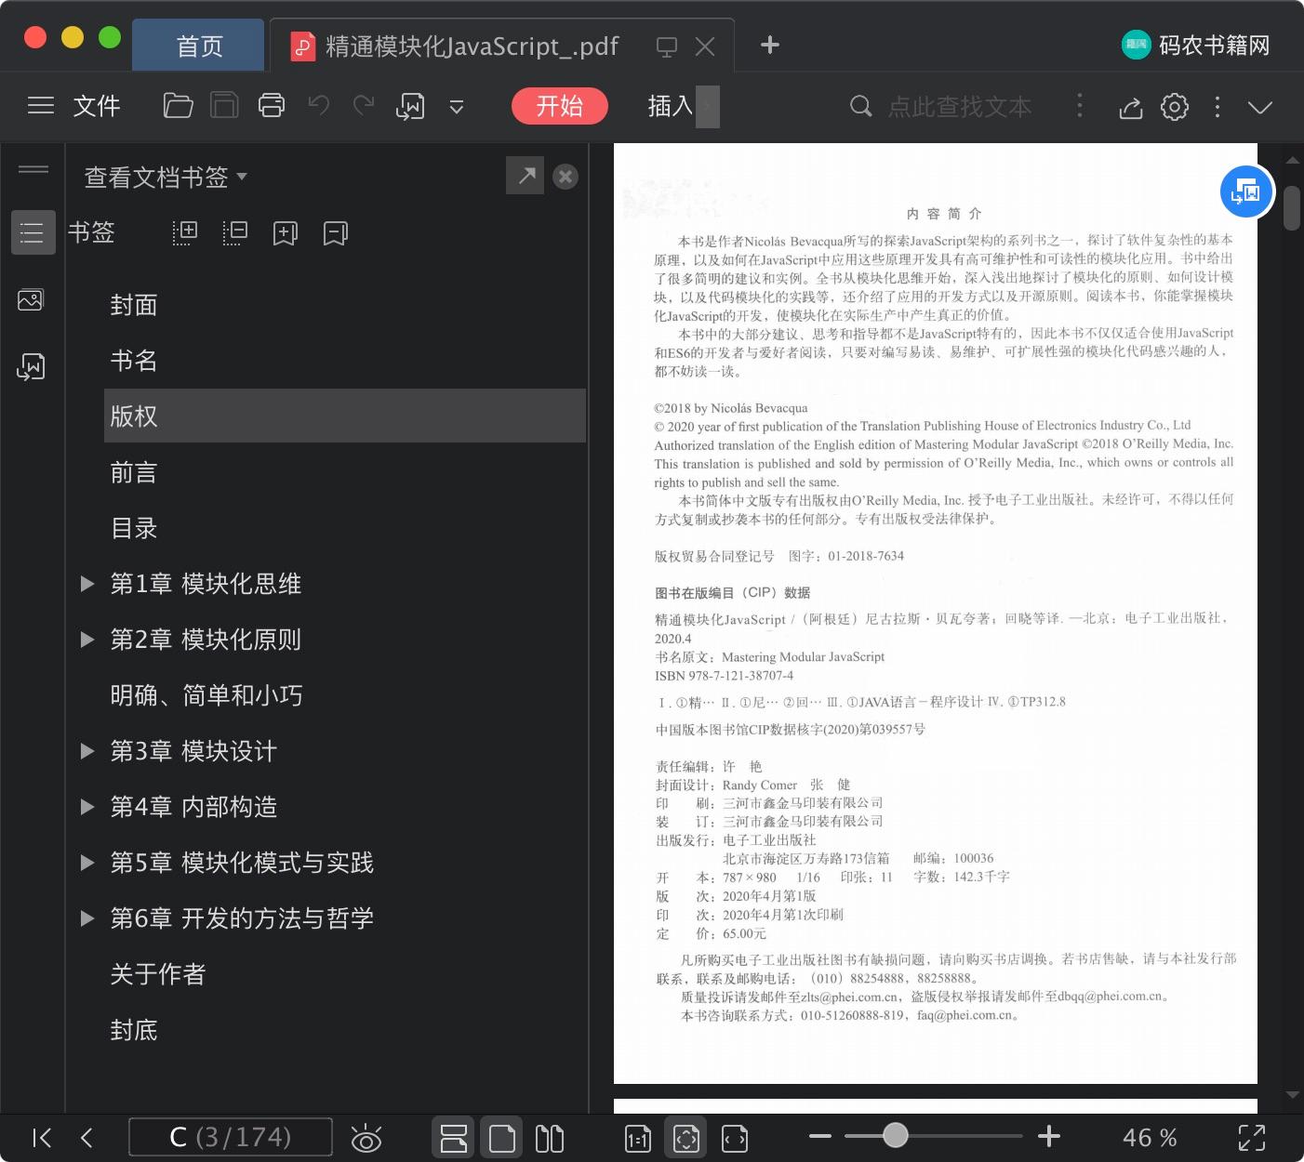
Task: Select the 版权 bookmark
Action: 345,416
